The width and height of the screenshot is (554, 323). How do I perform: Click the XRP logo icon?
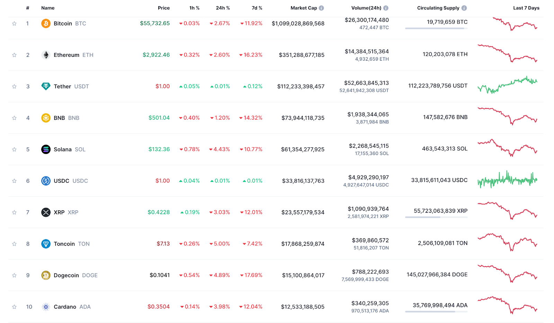tap(46, 212)
